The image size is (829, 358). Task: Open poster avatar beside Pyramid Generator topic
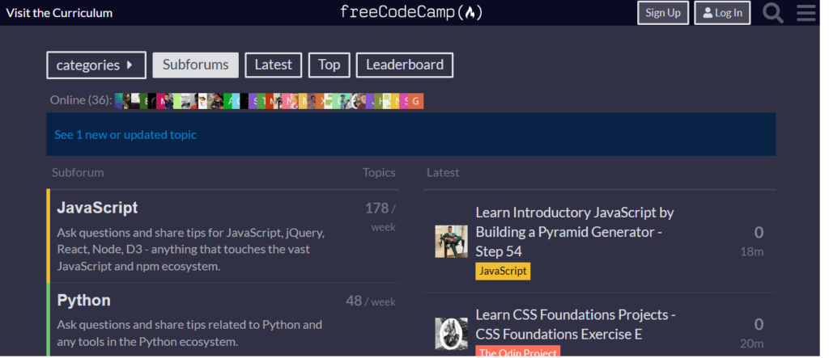tap(451, 242)
